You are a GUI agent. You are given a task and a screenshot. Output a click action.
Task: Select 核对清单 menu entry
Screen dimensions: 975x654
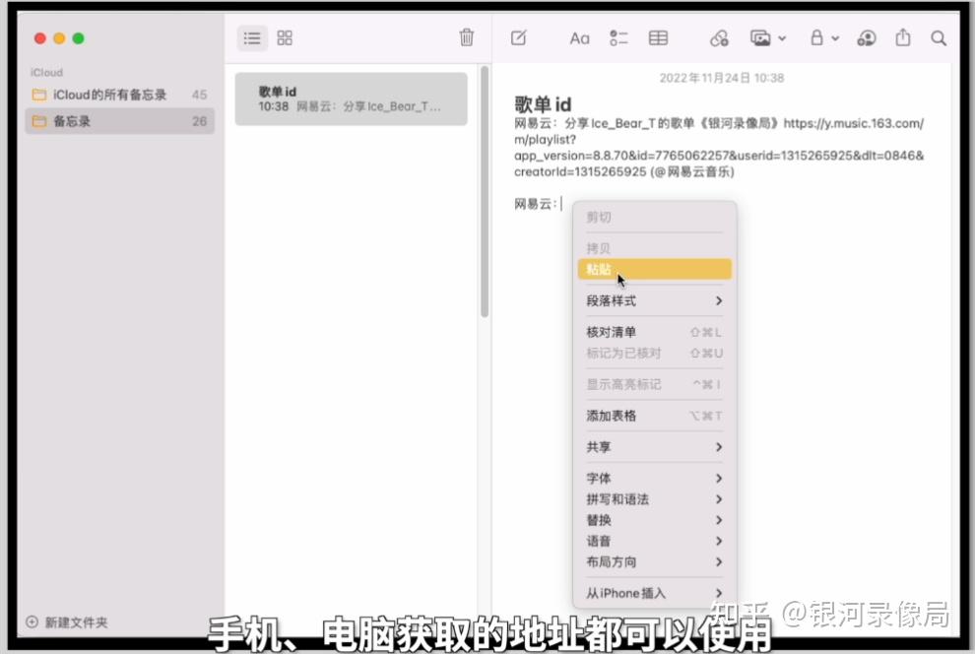[654, 332]
